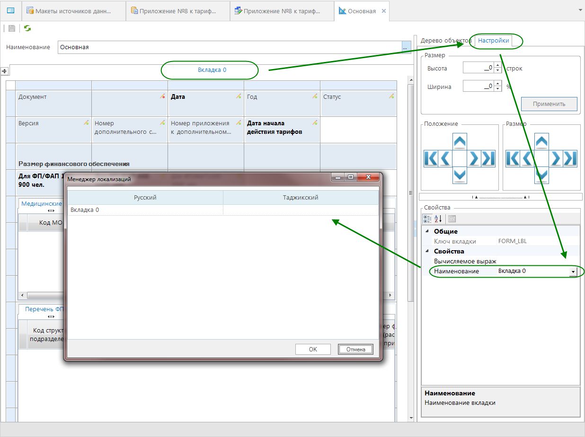
Task: Switch properties to categorized view icon
Action: 427,218
